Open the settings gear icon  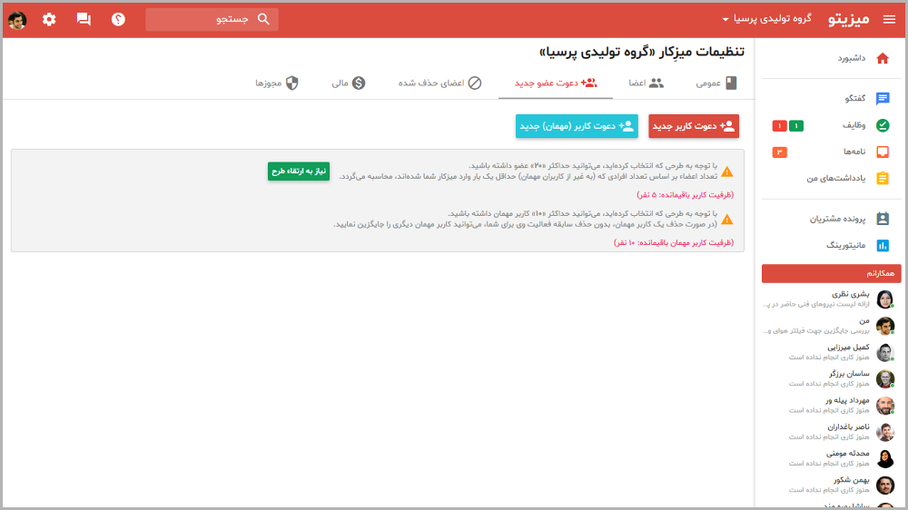(x=49, y=19)
